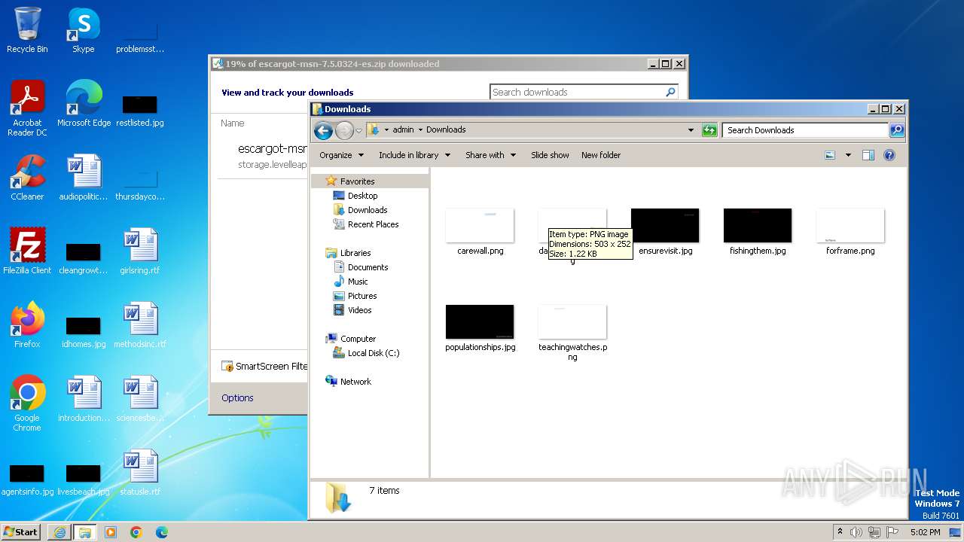Select Favorites in navigation pane
Screen dimensions: 964x542
coord(357,181)
